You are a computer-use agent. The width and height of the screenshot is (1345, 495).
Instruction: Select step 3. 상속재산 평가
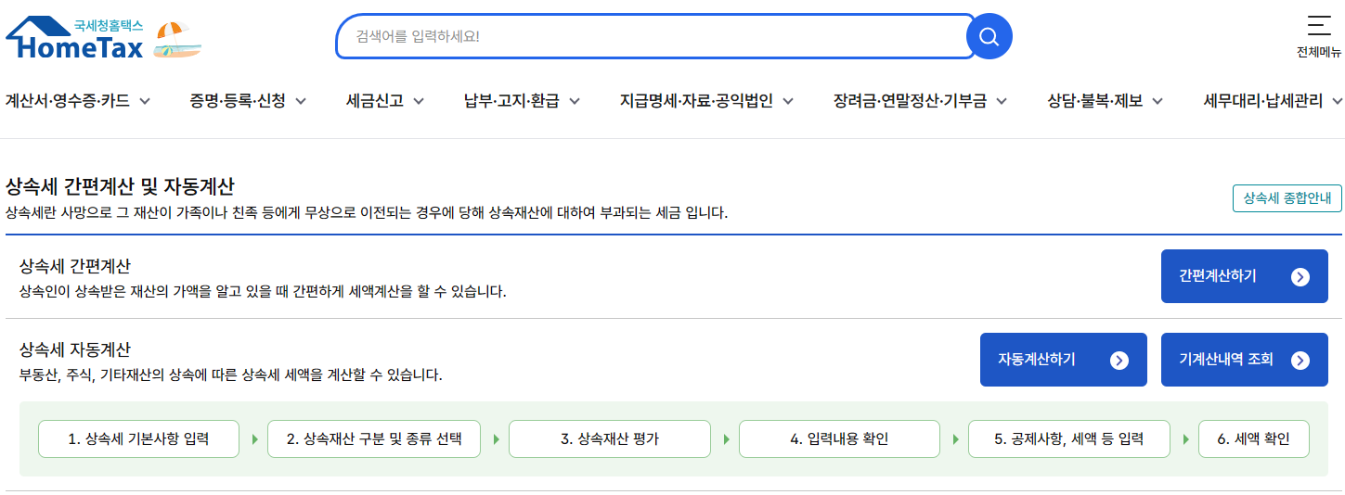pos(609,439)
